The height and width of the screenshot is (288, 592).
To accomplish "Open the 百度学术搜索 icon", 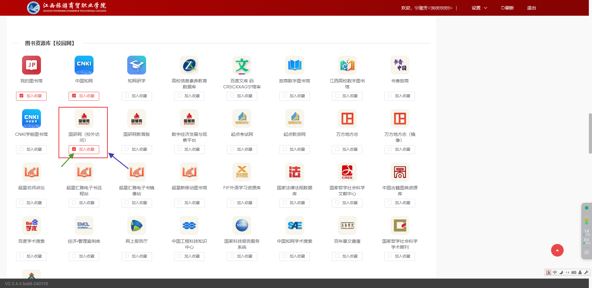I will (x=31, y=225).
